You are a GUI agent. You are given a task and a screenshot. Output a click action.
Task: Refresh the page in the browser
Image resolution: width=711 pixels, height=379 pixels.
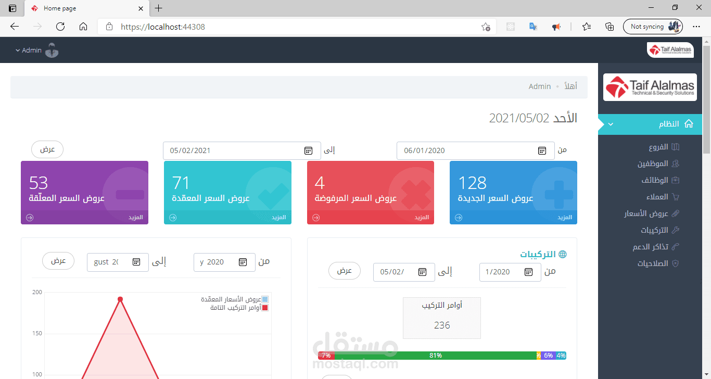tap(60, 27)
